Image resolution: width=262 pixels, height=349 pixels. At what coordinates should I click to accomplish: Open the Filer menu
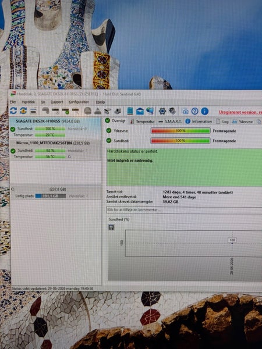point(13,102)
